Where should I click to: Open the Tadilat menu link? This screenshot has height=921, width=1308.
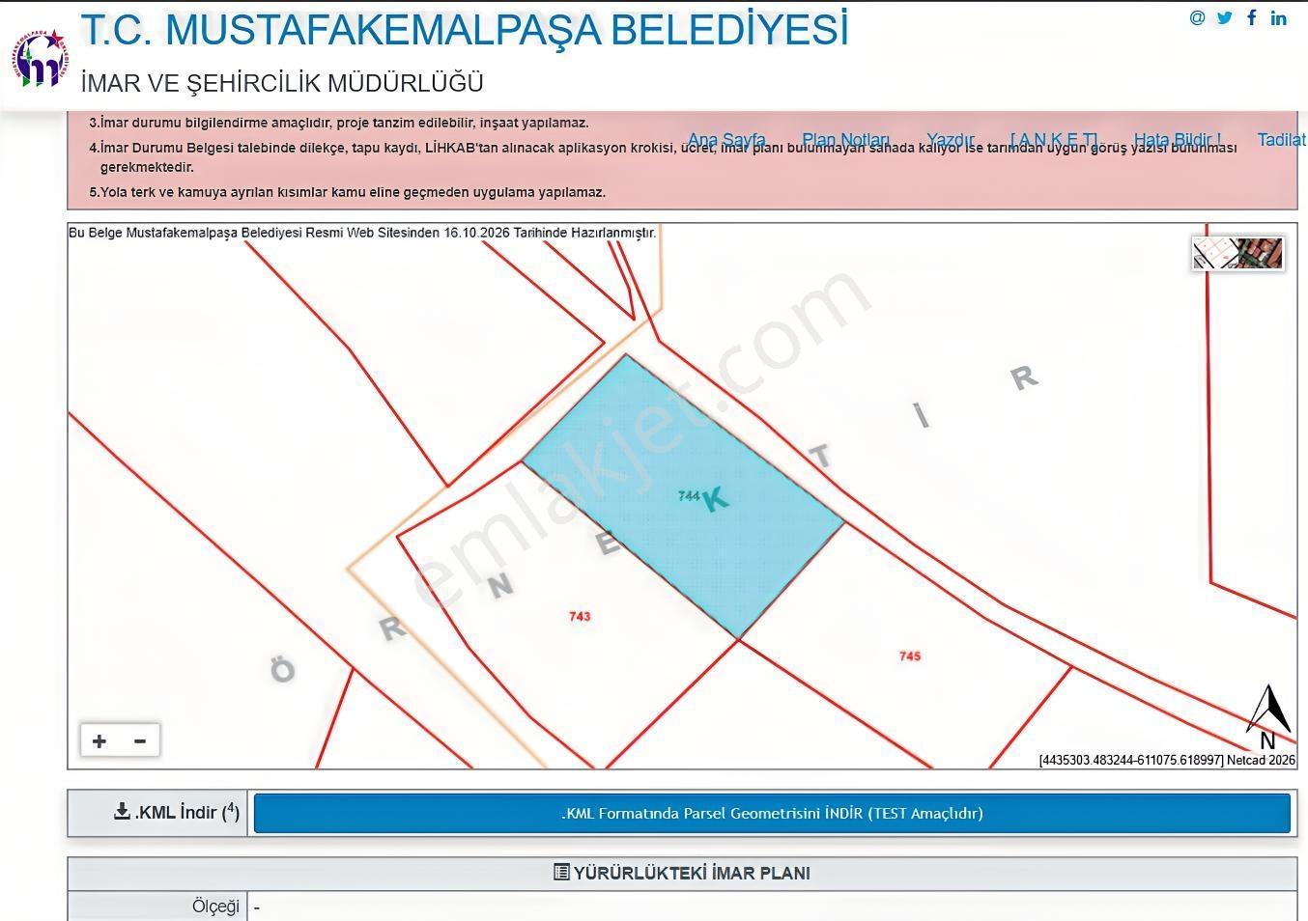(x=1282, y=140)
